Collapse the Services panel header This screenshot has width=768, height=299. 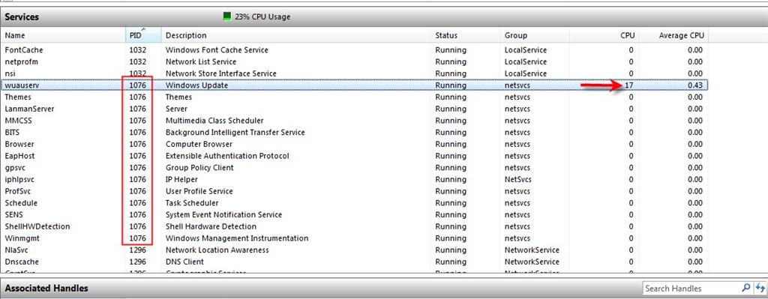pos(384,16)
